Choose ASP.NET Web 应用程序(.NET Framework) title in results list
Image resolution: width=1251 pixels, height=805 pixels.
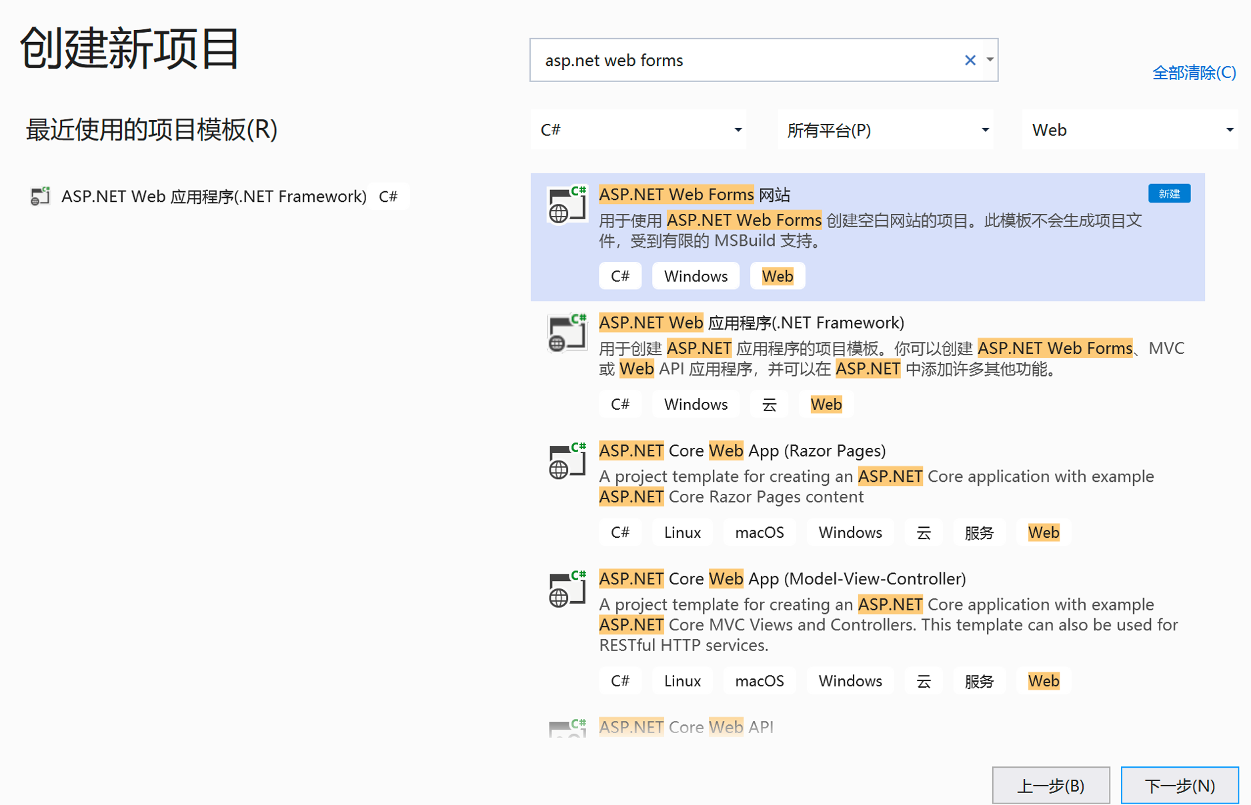click(752, 323)
